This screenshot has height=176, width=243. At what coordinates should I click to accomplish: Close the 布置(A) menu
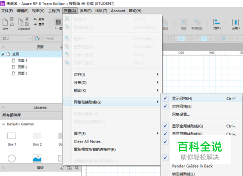pos(70,11)
